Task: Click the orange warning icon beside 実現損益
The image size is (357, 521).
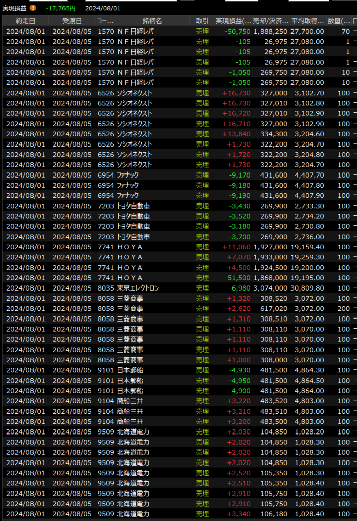Action: tap(33, 8)
